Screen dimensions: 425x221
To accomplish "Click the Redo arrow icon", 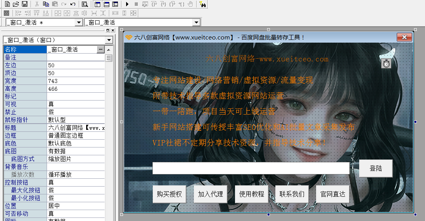I will pos(64,4).
